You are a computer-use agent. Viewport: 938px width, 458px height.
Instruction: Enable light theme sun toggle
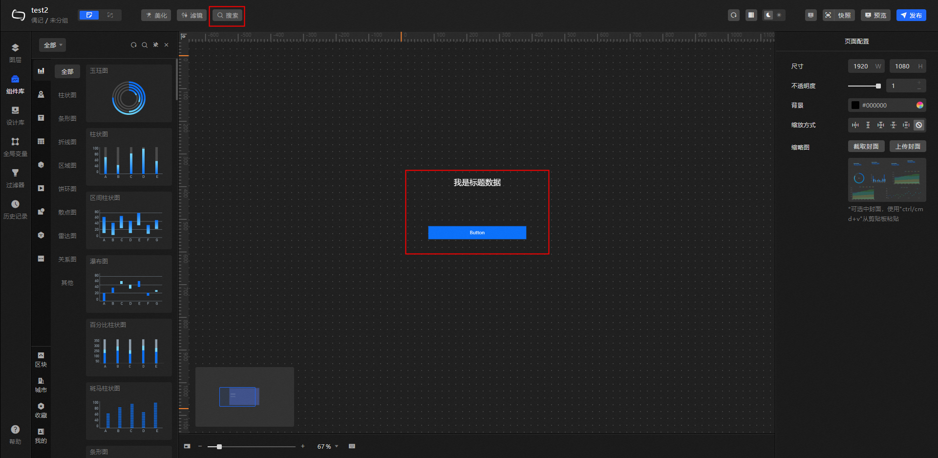click(x=779, y=15)
